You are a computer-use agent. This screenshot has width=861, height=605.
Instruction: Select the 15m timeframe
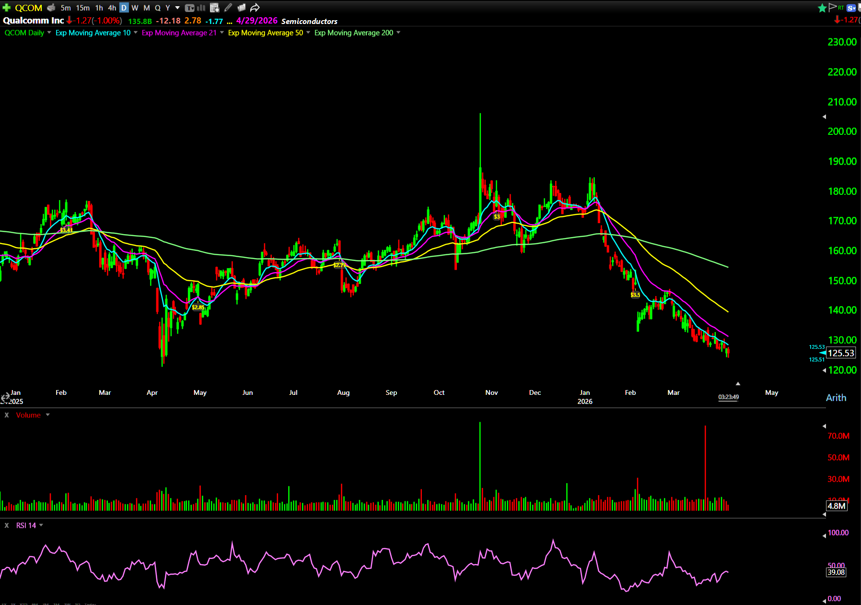coord(82,8)
